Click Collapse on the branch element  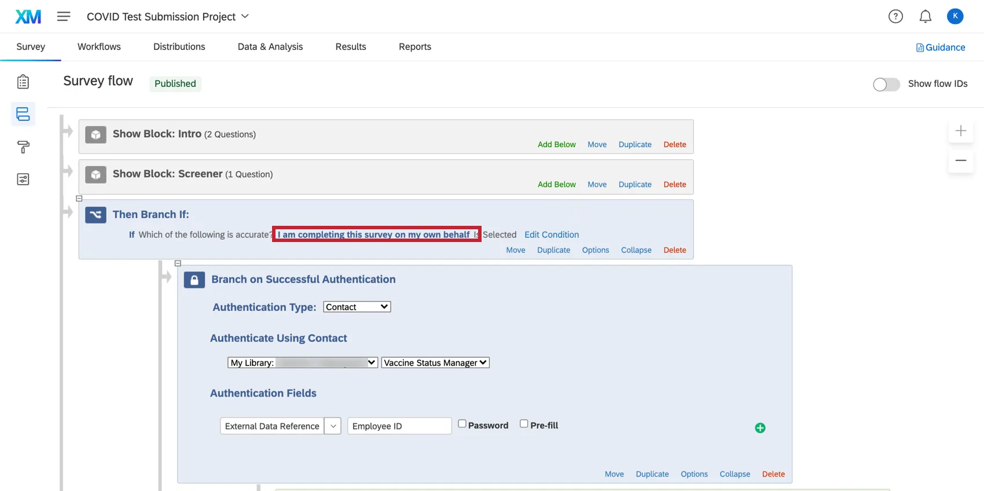636,250
